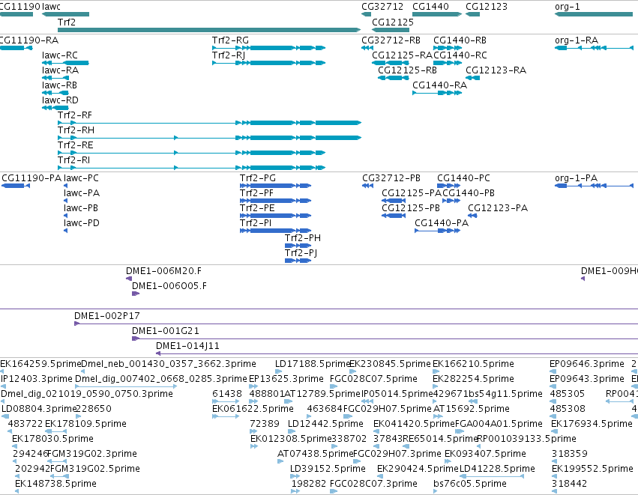This screenshot has width=638, height=495.
Task: Click protein label Trf2-PH
Action: tap(303, 238)
